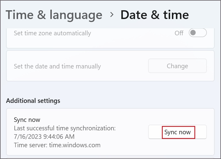
Task: Click the Off label beside time zone switch
Action: [x=179, y=33]
